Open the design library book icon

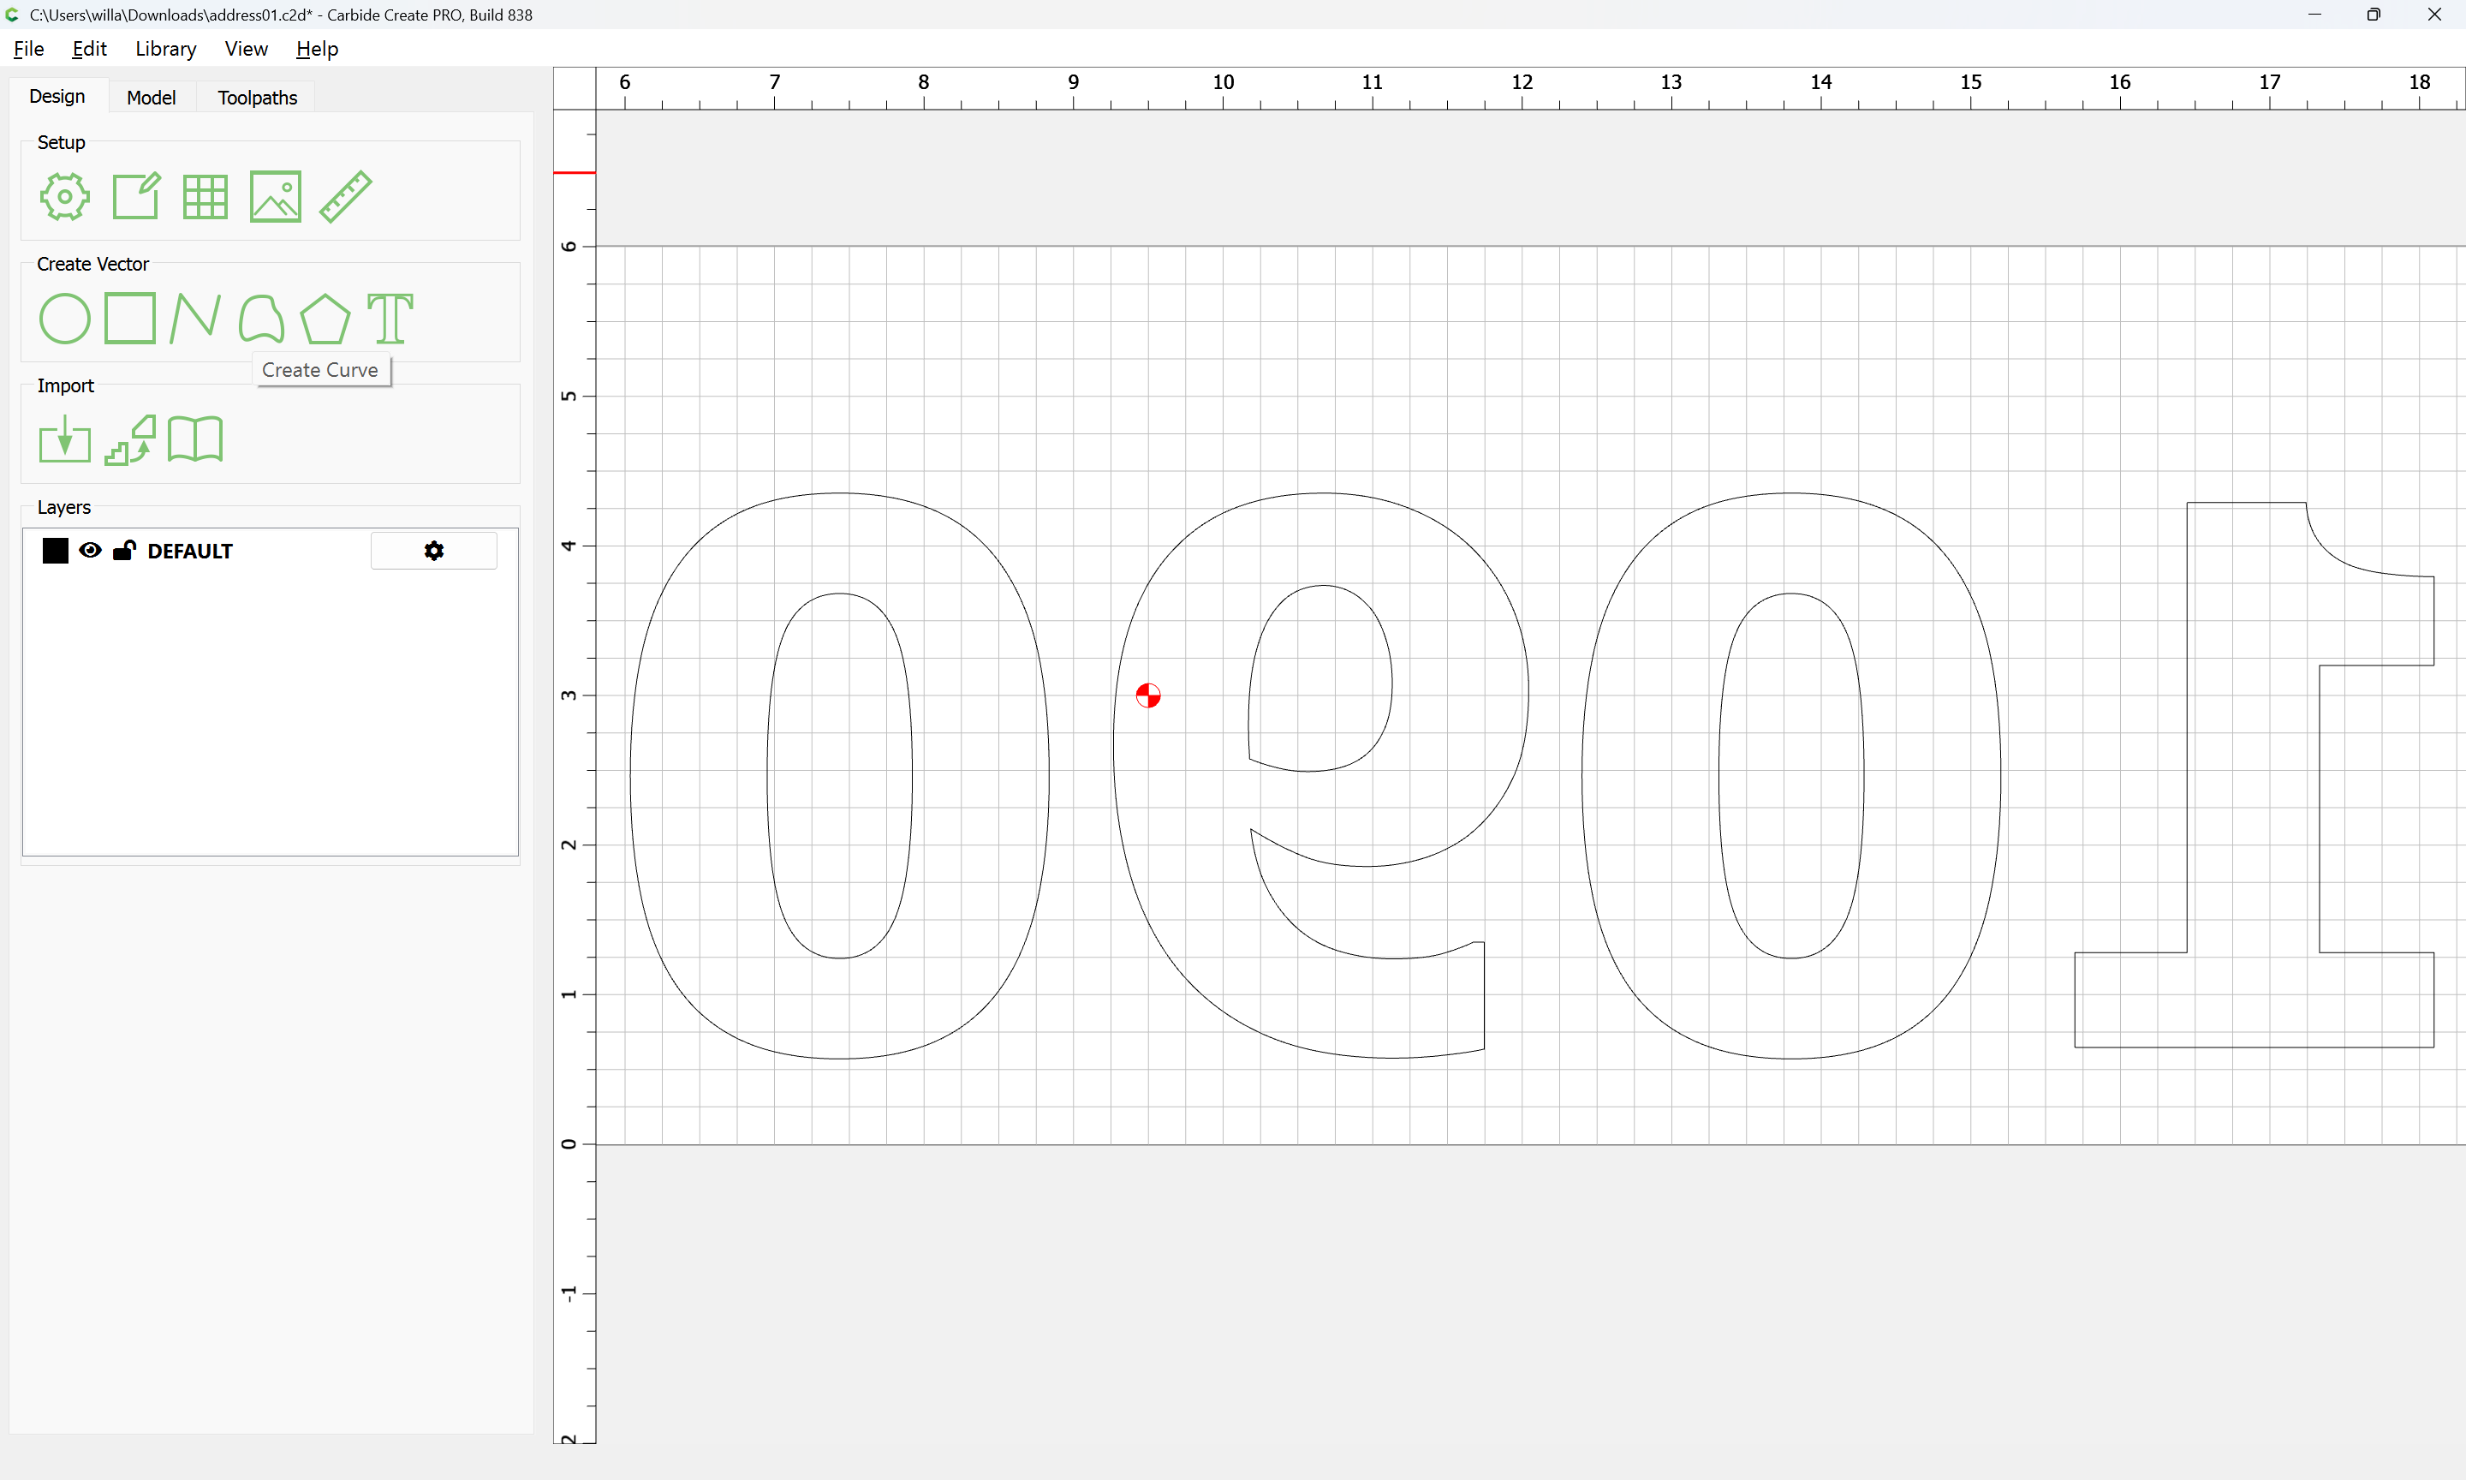pyautogui.click(x=195, y=440)
